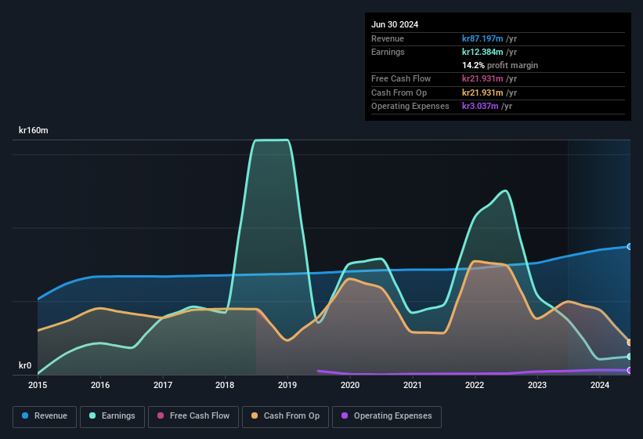The image size is (643, 439).
Task: Click the kr21.931m Cash From Op value
Action: 482,93
